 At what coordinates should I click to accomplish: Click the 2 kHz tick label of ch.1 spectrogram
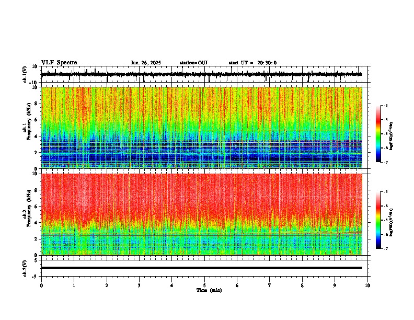pyautogui.click(x=36, y=153)
